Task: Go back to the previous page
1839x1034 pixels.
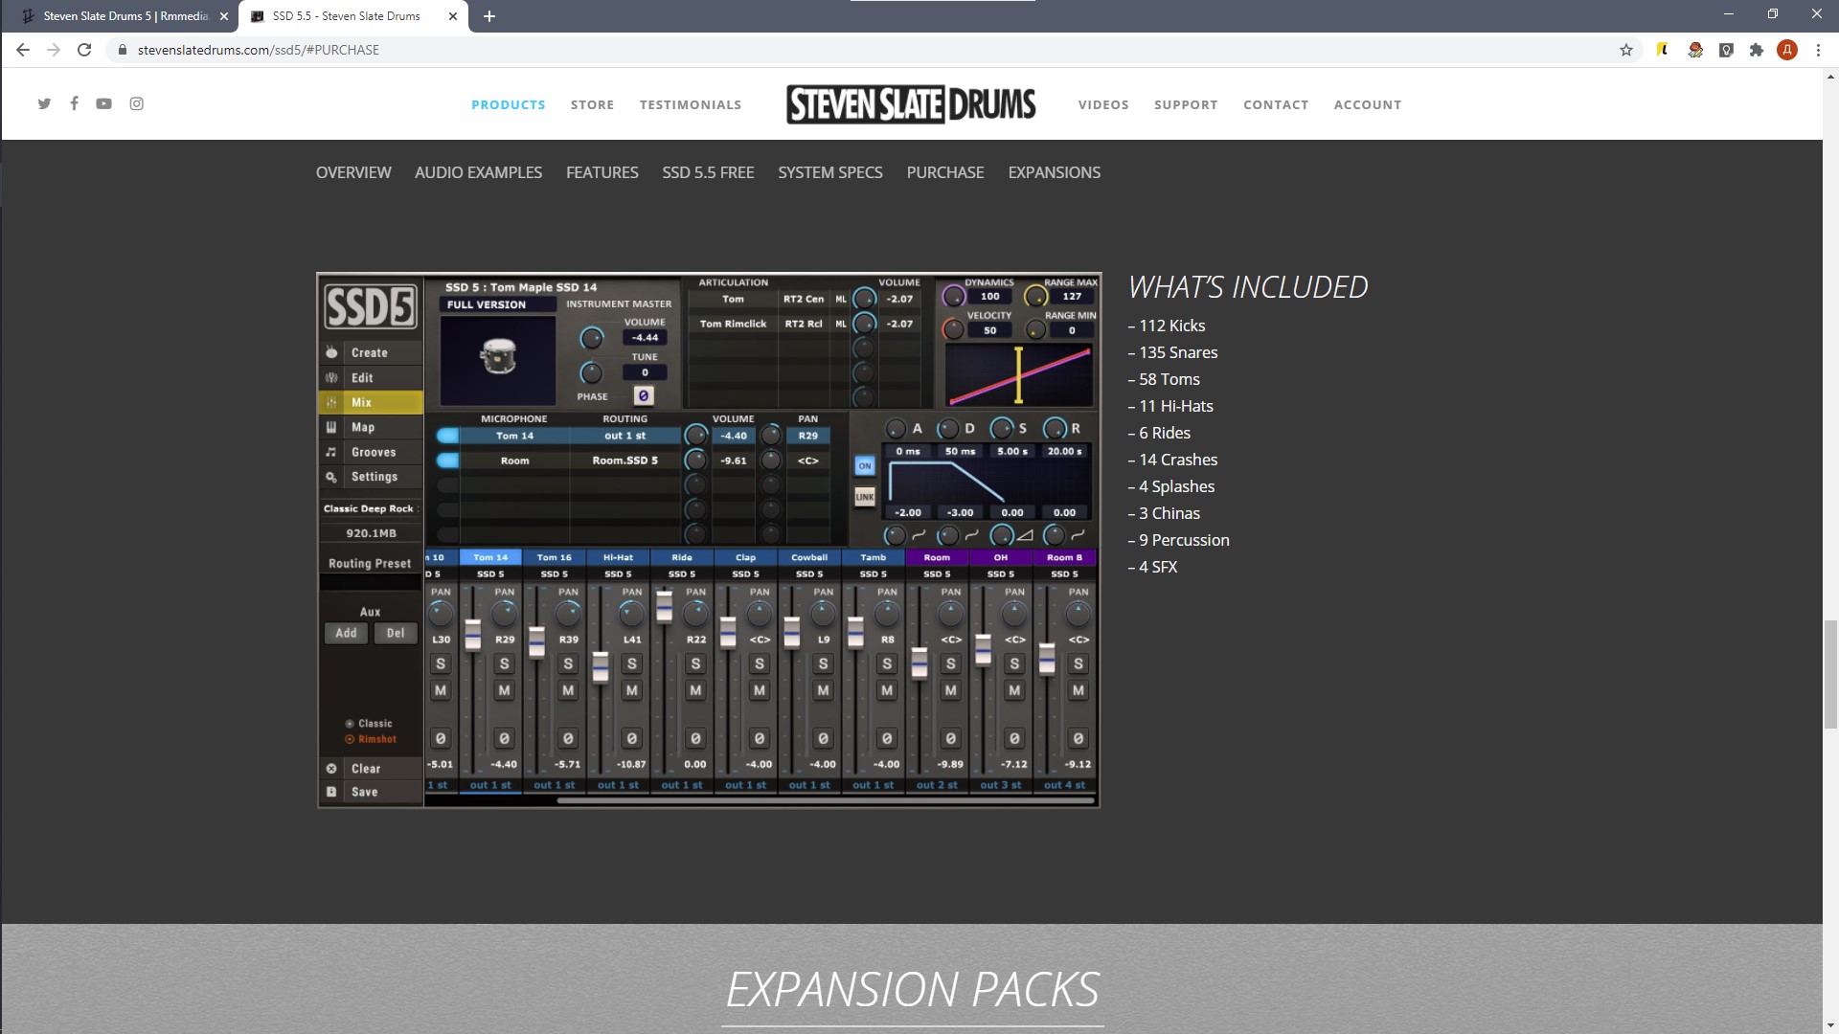Action: click(23, 50)
